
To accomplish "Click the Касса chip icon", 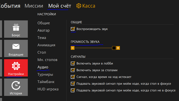I will coord(79,6).
